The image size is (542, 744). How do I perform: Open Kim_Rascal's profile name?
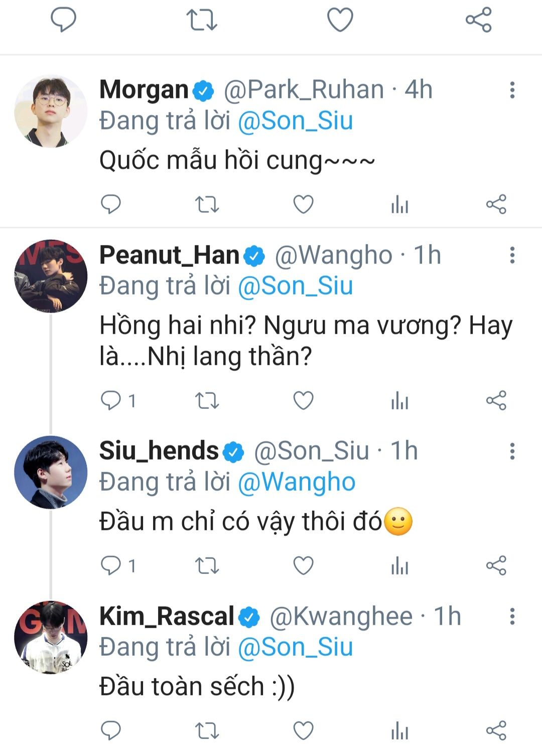(167, 616)
